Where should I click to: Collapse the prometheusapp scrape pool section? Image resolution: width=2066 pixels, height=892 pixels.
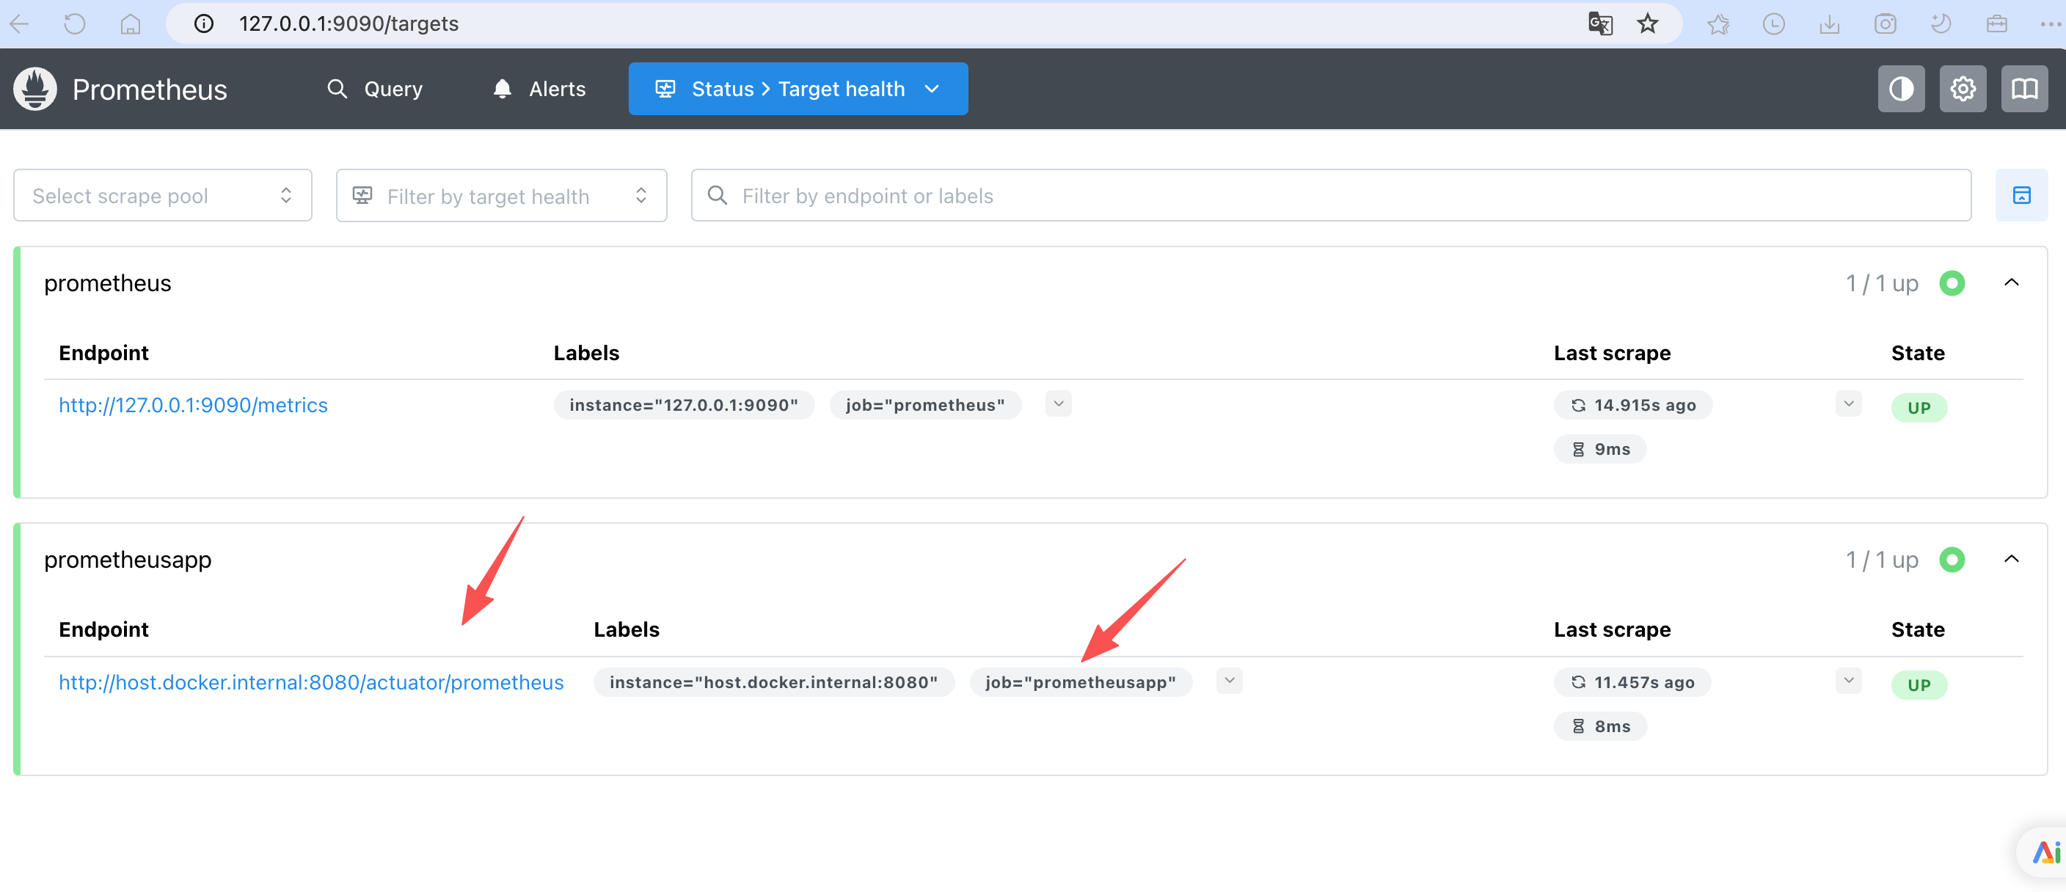(x=2011, y=560)
